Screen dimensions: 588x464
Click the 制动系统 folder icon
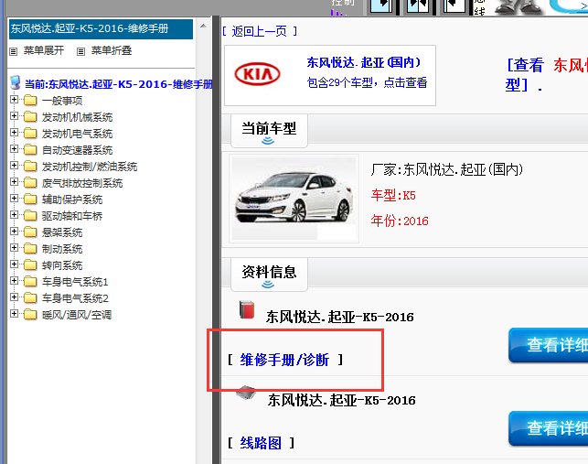[x=30, y=249]
